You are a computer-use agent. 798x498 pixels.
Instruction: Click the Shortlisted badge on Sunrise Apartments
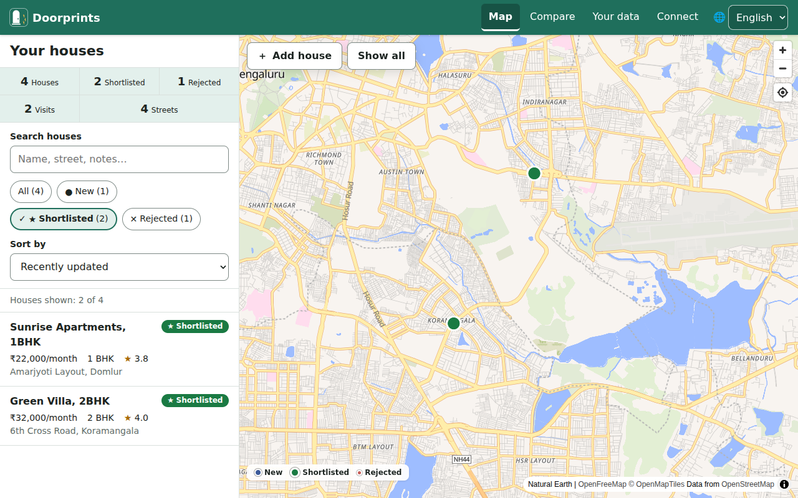pos(195,326)
